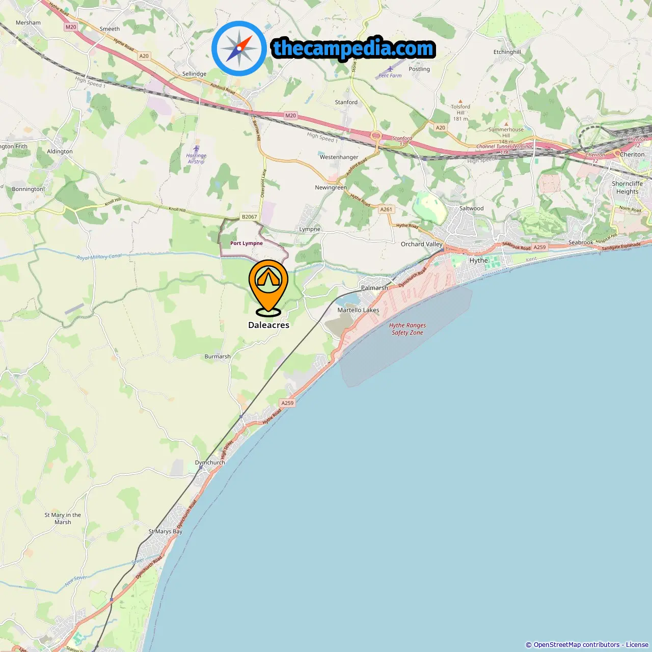Click the Hythe town label
Viewport: 652px width, 652px height.
(x=479, y=260)
